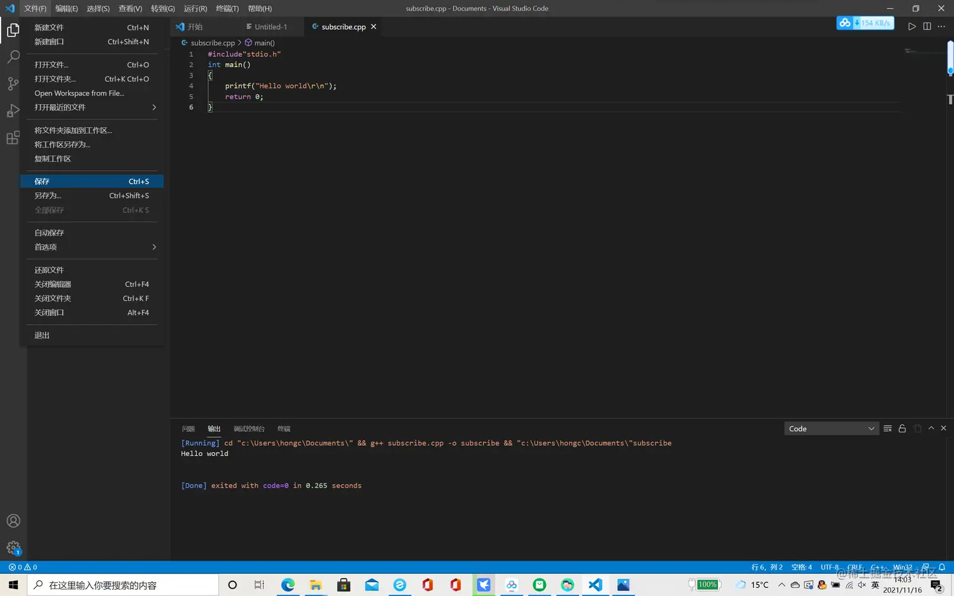Viewport: 954px width, 596px height.
Task: Clear the output panel
Action: click(887, 428)
